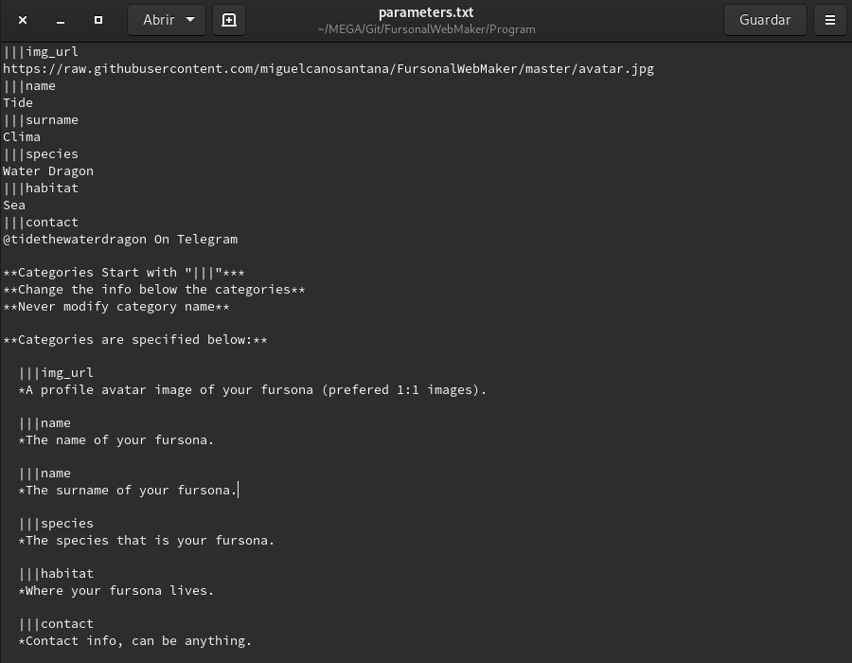Image resolution: width=852 pixels, height=663 pixels.
Task: Open the hamburger menu
Action: click(x=829, y=20)
